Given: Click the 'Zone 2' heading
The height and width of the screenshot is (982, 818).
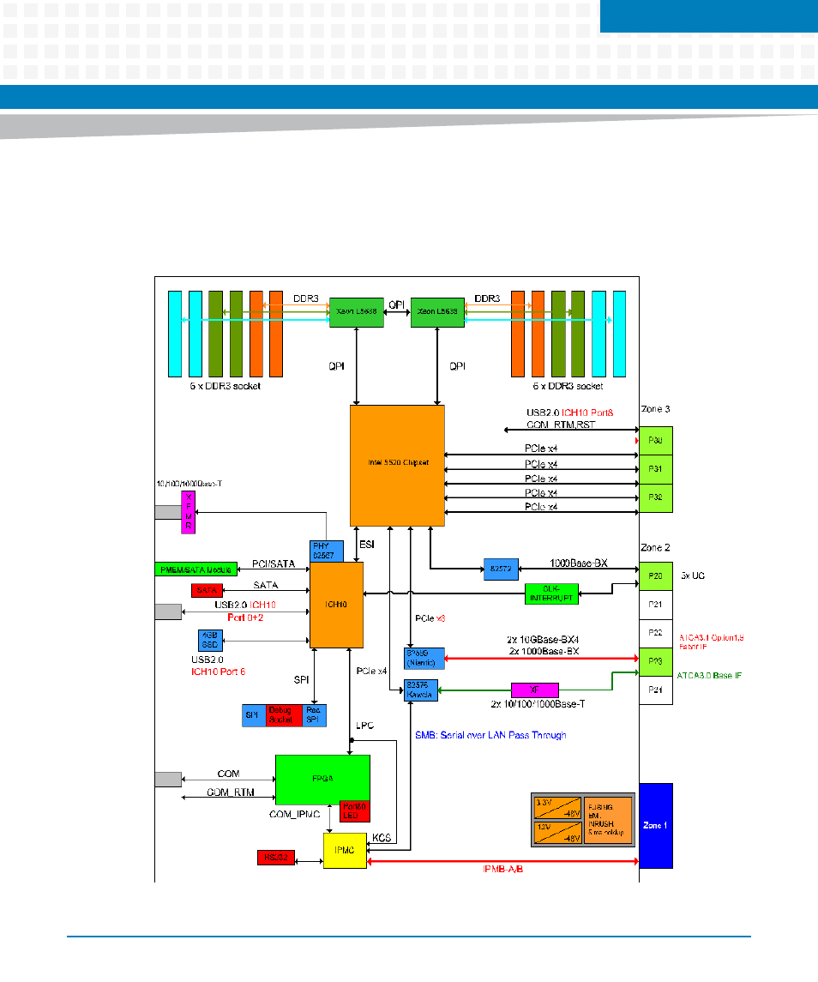Looking at the screenshot, I should click(656, 547).
